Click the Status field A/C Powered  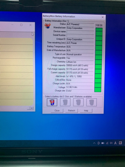tap(80, 24)
